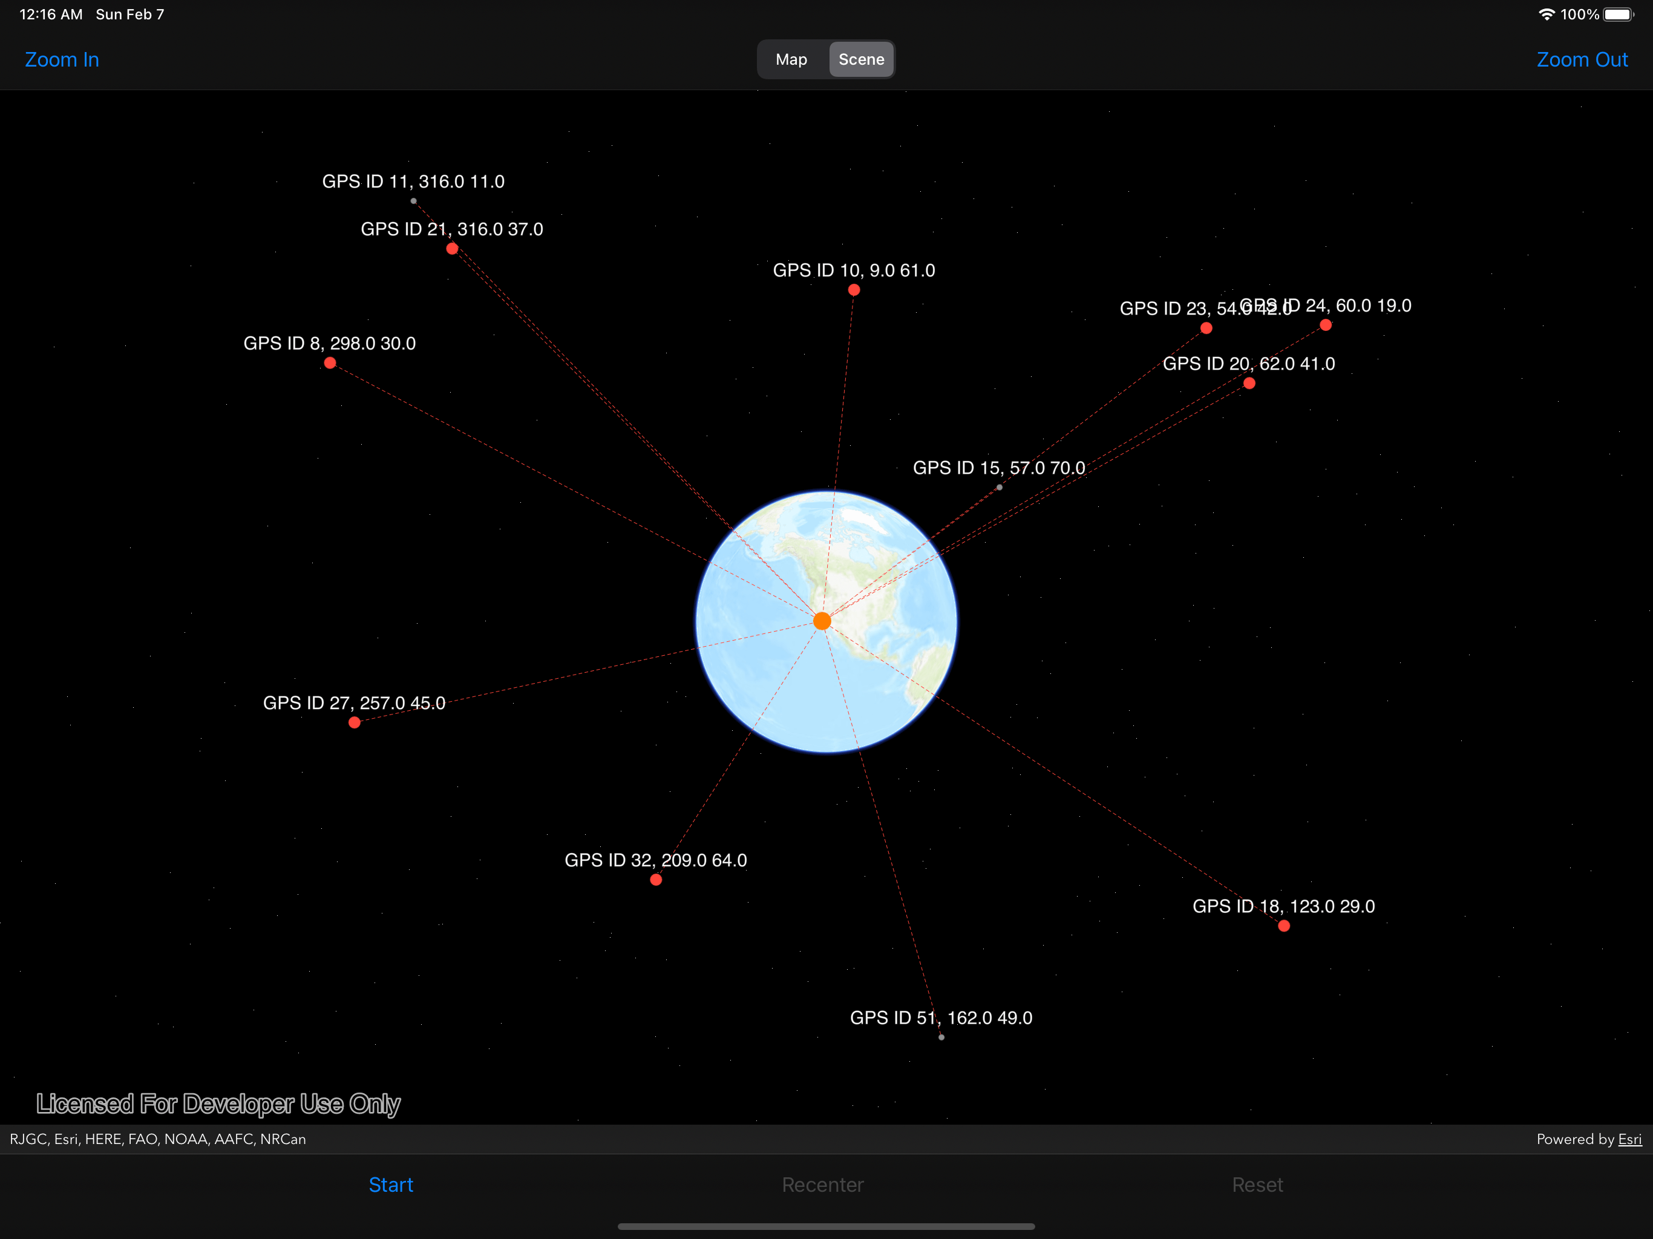Recenter the view on the globe
1653x1239 pixels.
coord(822,1185)
